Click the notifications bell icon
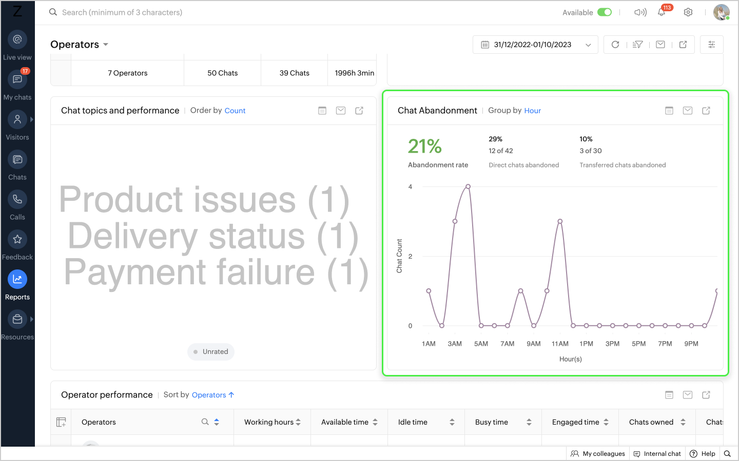 (x=662, y=12)
